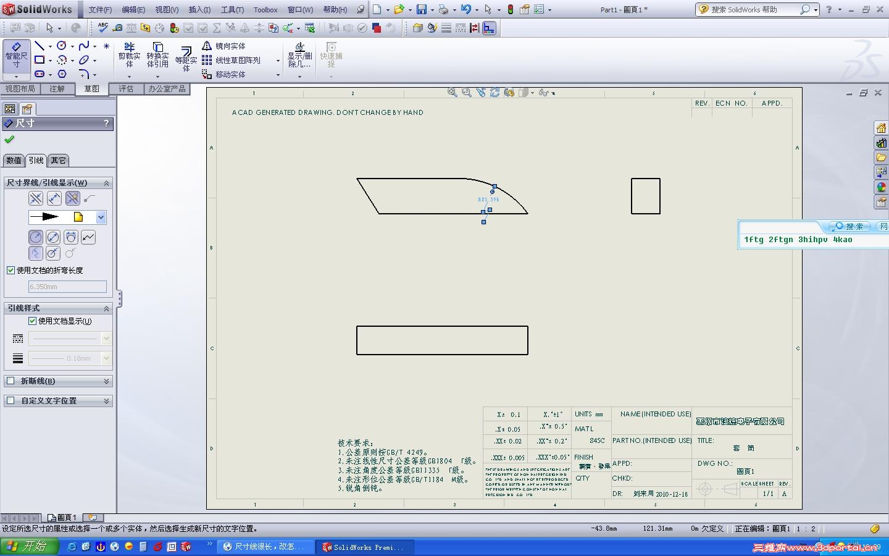Enable the 折断线(B) checkbox
This screenshot has width=889, height=556.
pos(10,381)
